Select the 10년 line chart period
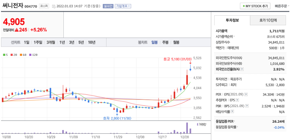 (91, 42)
